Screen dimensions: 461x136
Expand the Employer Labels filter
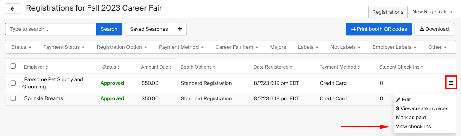point(394,47)
